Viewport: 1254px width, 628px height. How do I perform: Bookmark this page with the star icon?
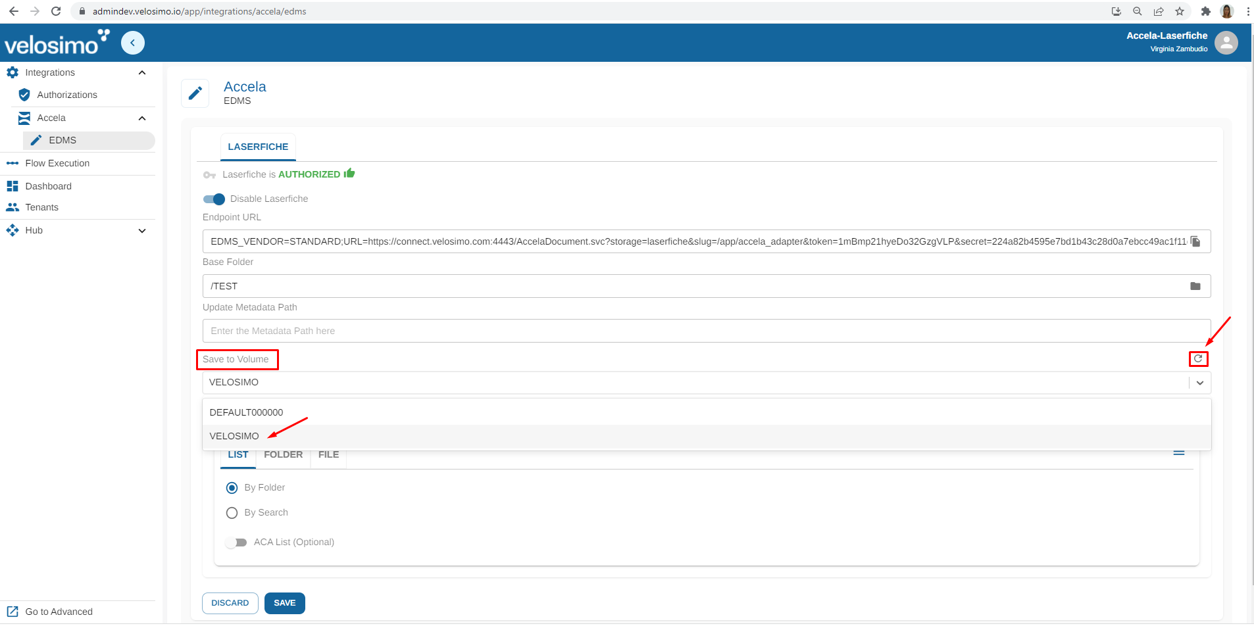(1180, 11)
